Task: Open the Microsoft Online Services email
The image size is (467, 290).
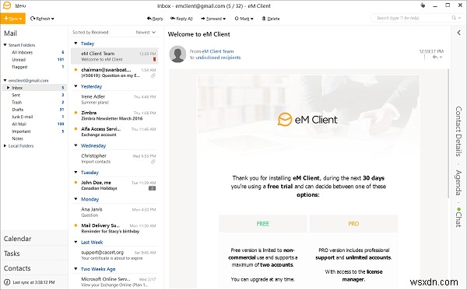Action: pos(114,282)
